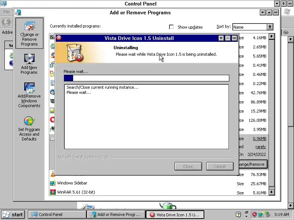
Task: Click the disabled Close button in uninstaller
Action: pos(188,166)
